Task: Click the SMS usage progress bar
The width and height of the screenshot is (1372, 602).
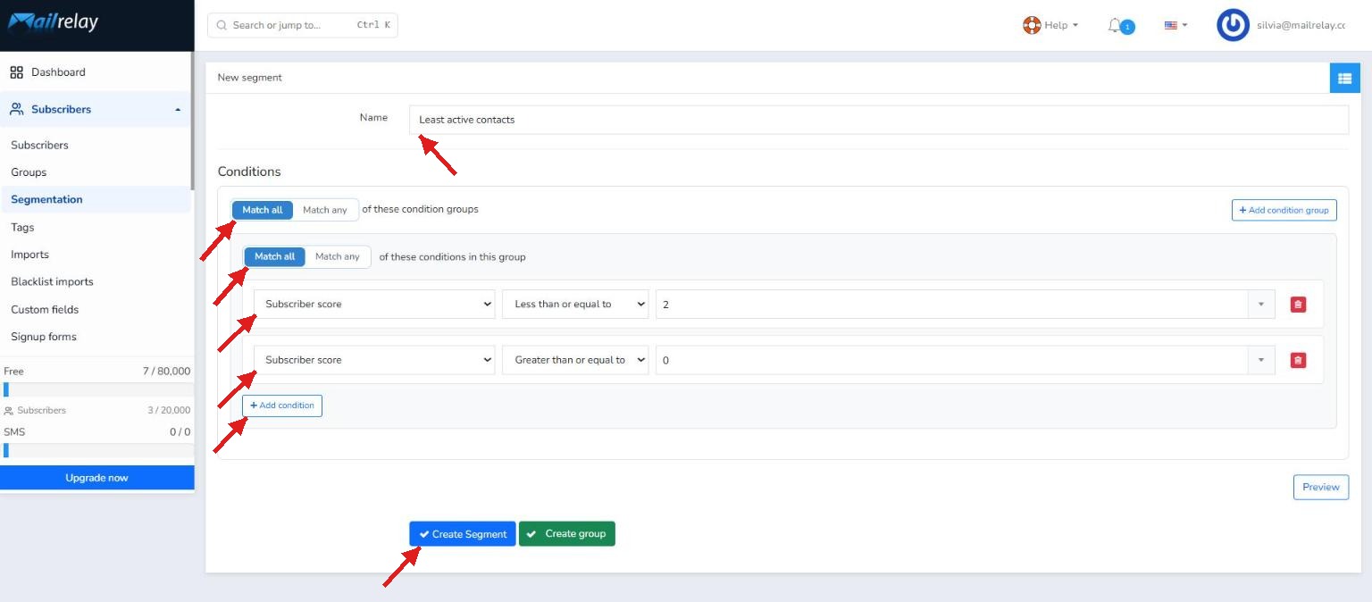Action: coord(96,450)
